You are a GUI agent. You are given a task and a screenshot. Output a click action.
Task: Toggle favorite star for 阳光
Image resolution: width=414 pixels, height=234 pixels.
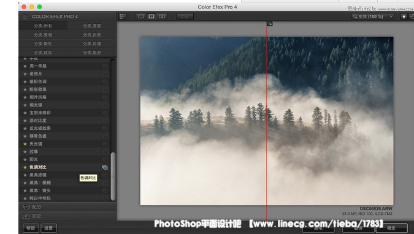coord(25,160)
